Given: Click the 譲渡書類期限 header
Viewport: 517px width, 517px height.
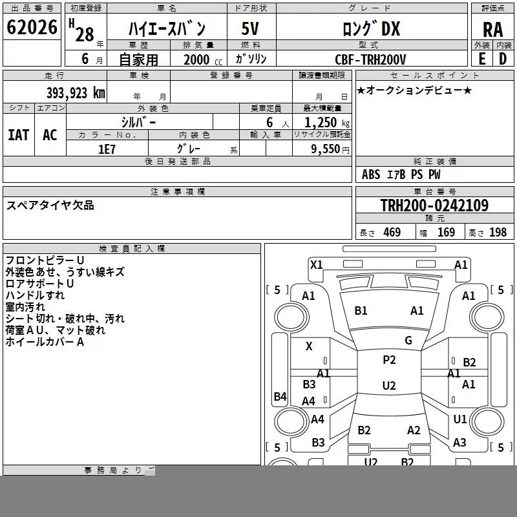Looking at the screenshot, I should [x=322, y=75].
